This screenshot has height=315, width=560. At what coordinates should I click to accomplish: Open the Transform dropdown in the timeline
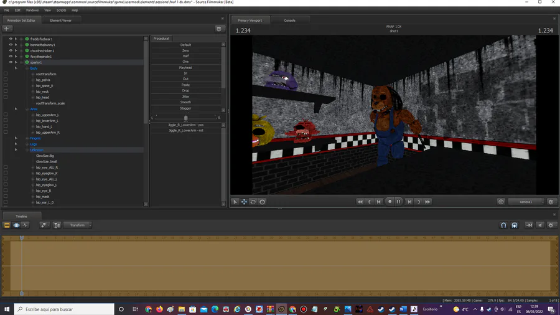click(78, 225)
